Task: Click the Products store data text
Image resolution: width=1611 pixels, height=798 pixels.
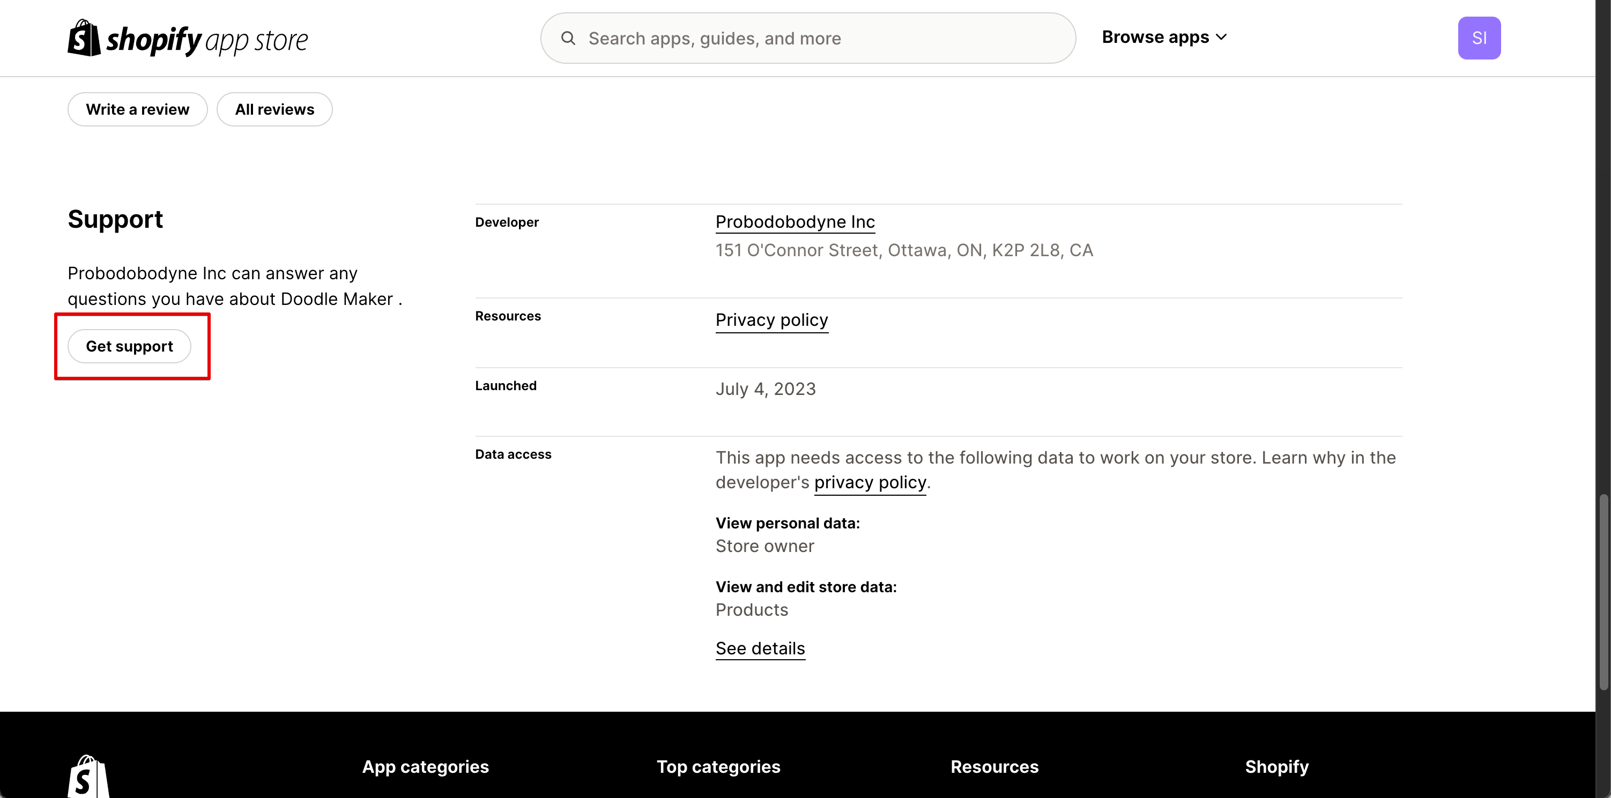Action: coord(752,610)
